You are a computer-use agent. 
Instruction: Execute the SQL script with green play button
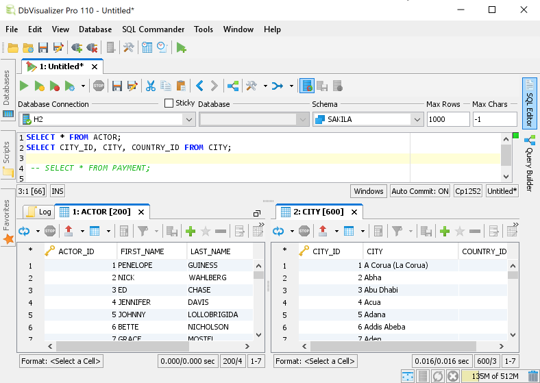[24, 86]
